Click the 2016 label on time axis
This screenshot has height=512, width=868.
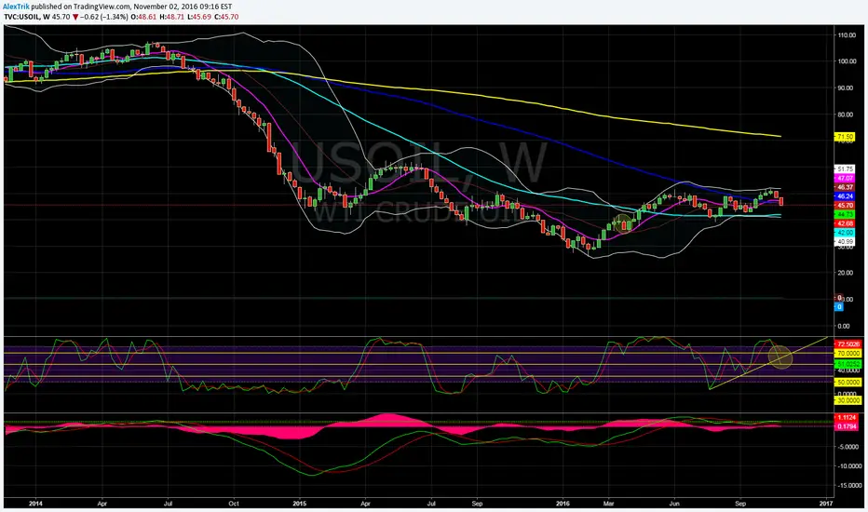pos(563,504)
